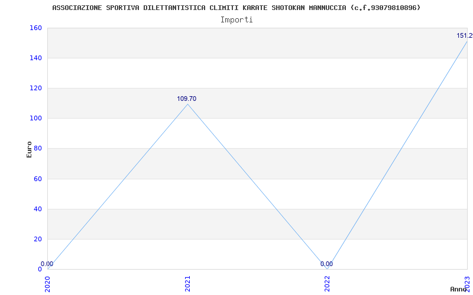Screen dimensions: 473x295
Task: Click the 120 y-axis tick label
Action: (35, 88)
